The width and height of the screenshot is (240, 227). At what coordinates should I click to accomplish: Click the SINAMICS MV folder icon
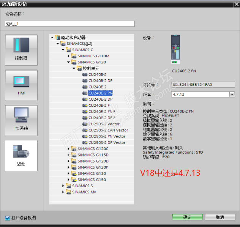click(68, 192)
